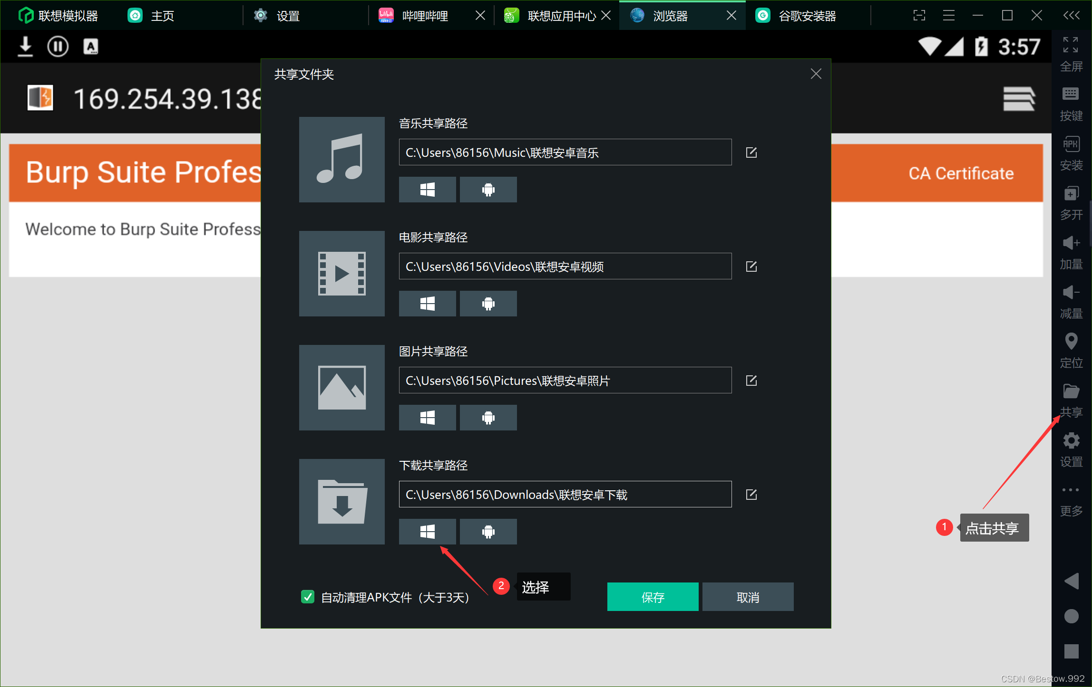Click the edit icon beside the movie share path
The height and width of the screenshot is (687, 1092).
[x=751, y=267]
